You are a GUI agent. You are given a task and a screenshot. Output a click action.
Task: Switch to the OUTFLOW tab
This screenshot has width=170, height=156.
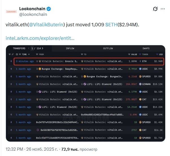point(108,48)
